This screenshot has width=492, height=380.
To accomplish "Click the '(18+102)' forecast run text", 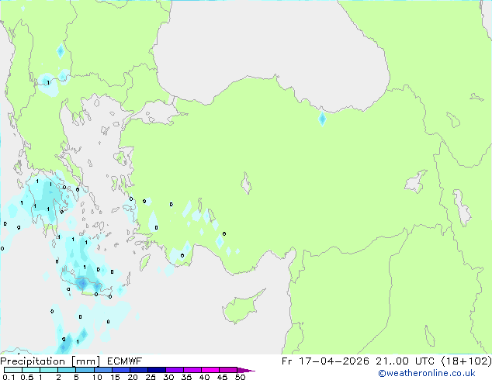I will click(466, 361).
